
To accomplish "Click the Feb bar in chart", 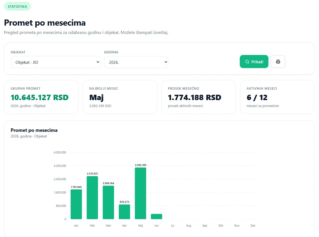I will point(92,198).
